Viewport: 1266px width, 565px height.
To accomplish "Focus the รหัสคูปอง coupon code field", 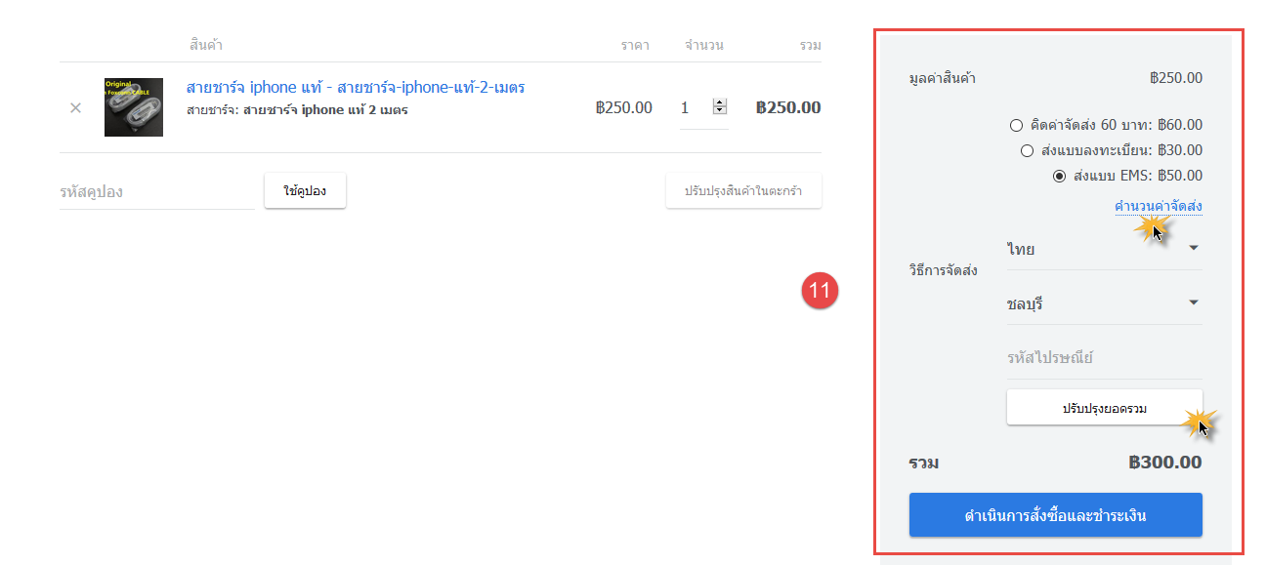I will pyautogui.click(x=156, y=191).
